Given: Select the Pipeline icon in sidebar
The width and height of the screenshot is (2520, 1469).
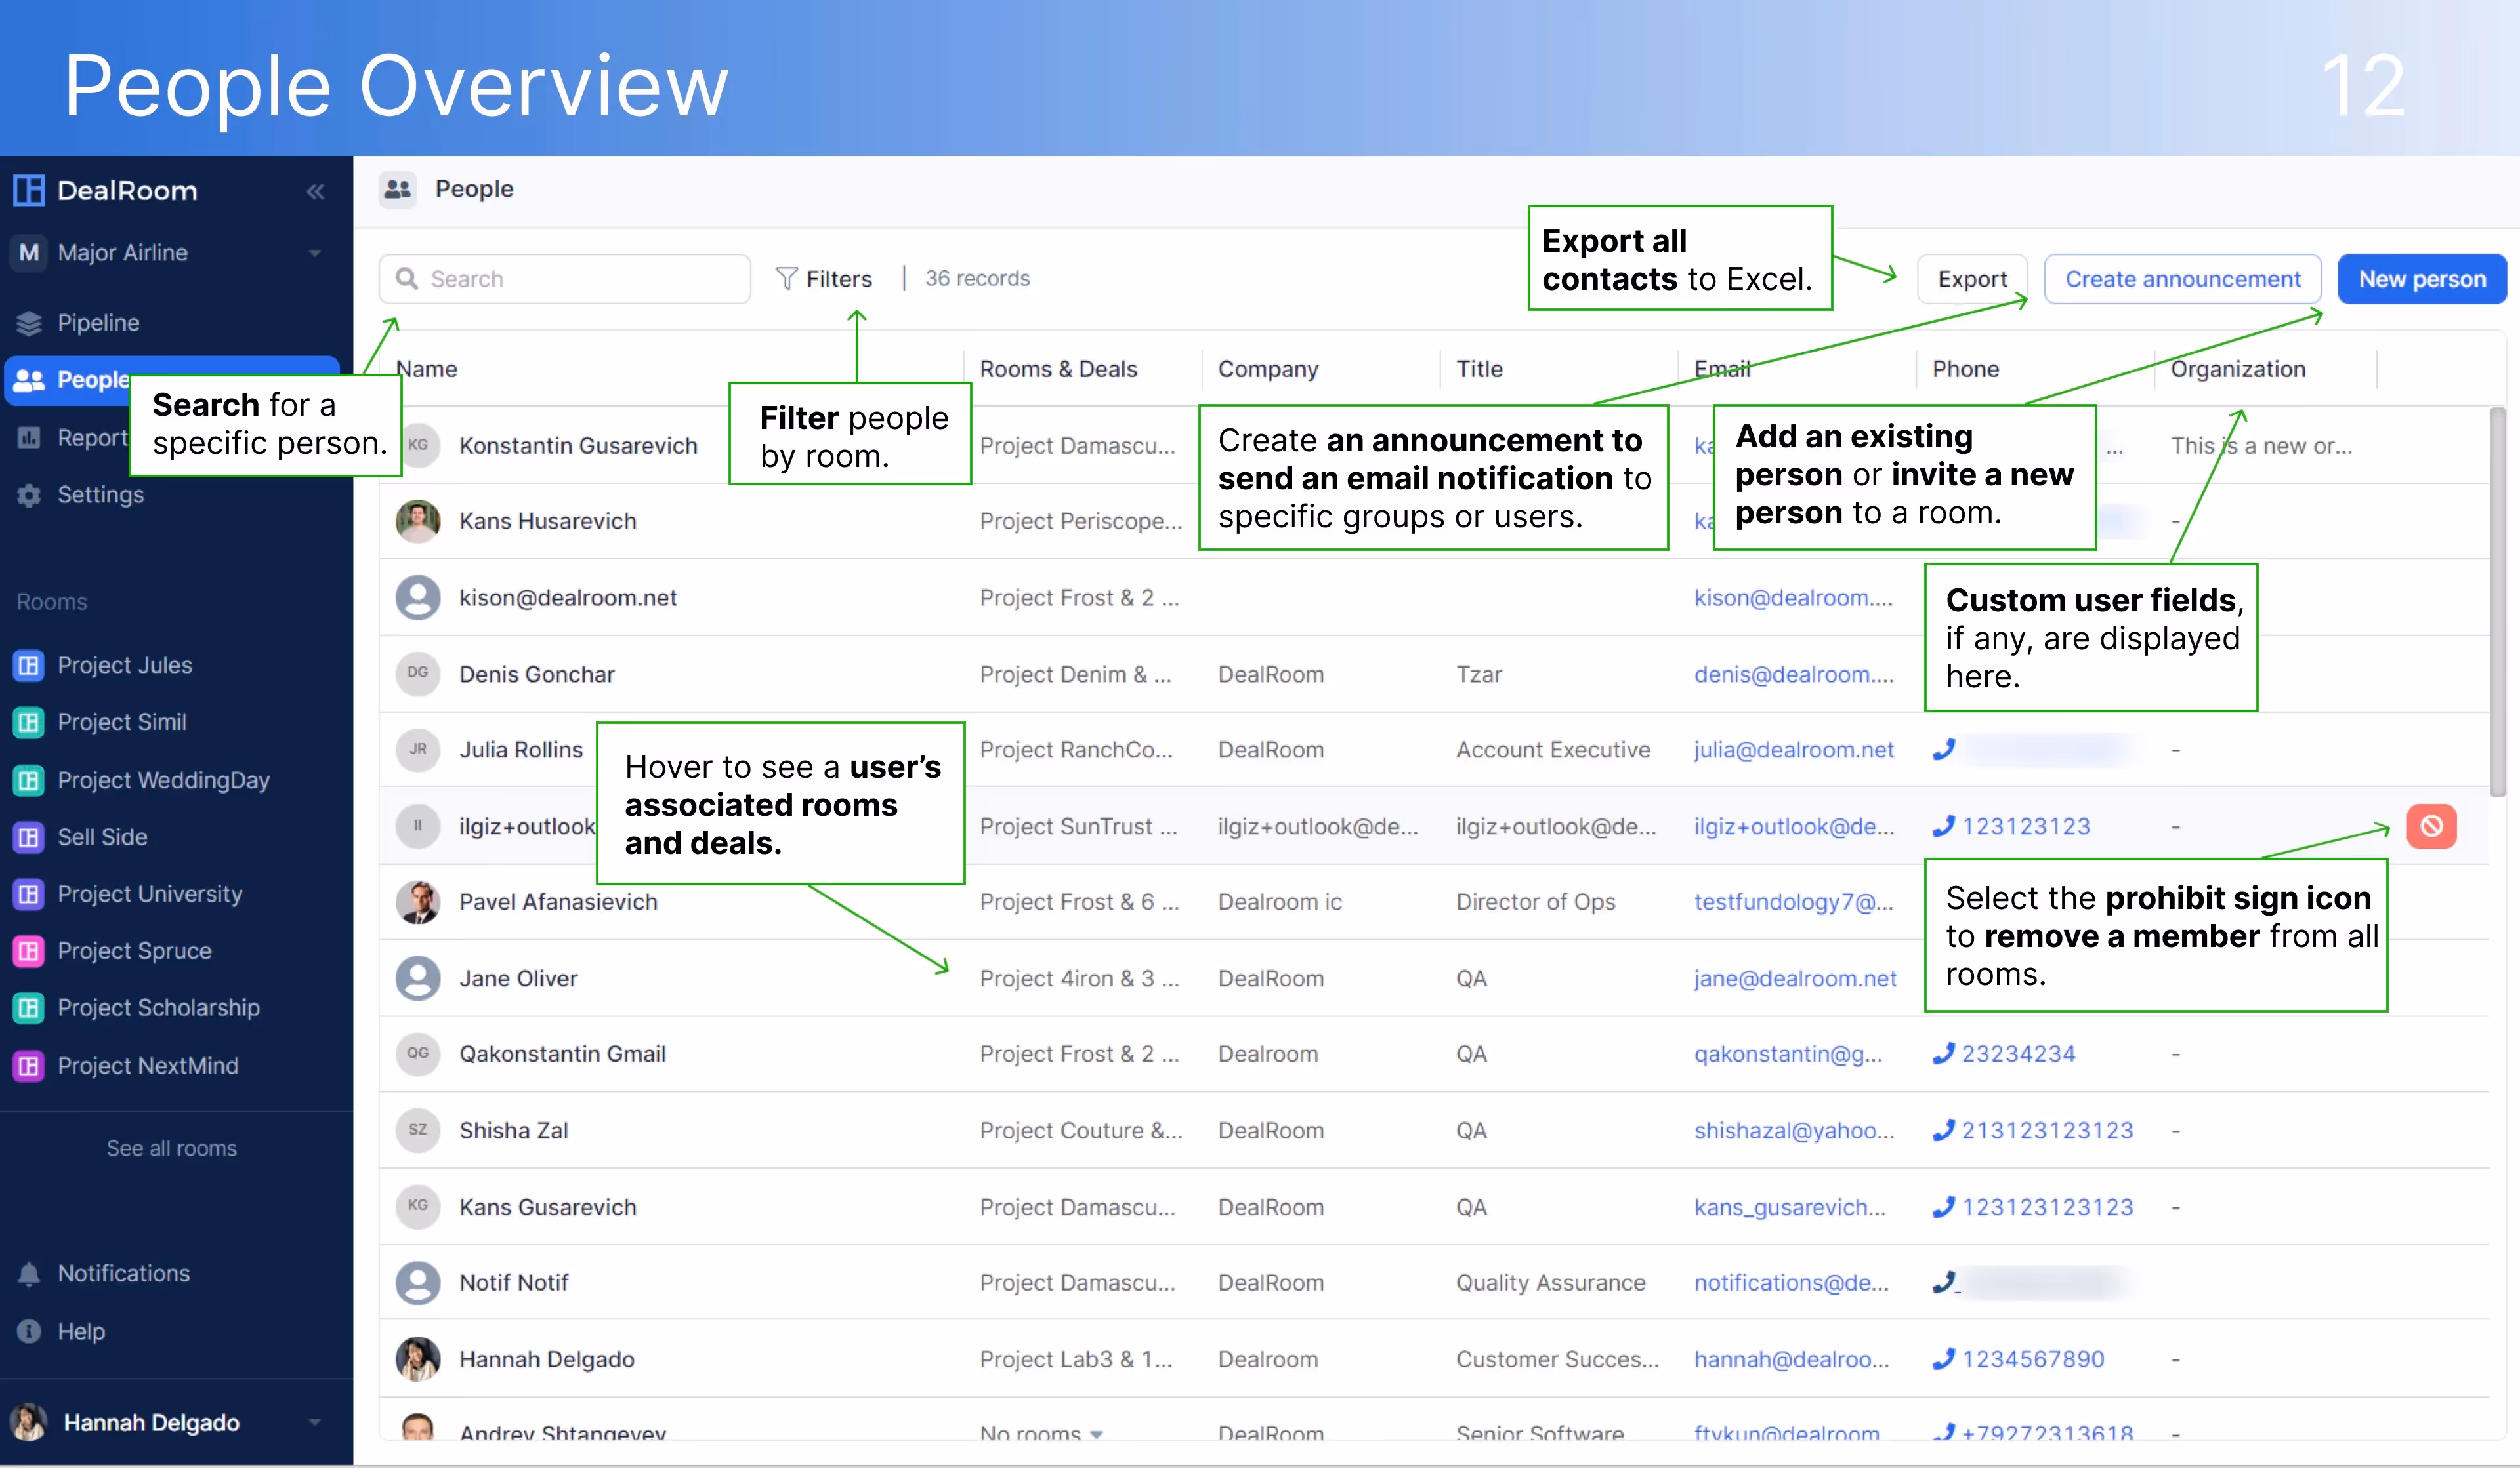Looking at the screenshot, I should pos(29,323).
